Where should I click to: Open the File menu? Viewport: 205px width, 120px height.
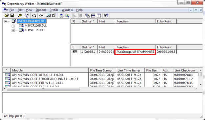pos(11,10)
